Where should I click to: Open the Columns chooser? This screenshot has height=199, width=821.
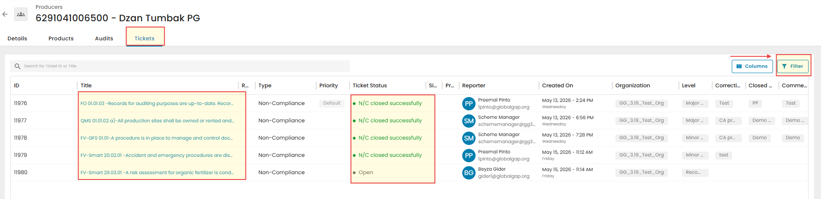(x=752, y=66)
